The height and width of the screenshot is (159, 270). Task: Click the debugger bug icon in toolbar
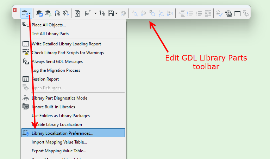(246, 13)
